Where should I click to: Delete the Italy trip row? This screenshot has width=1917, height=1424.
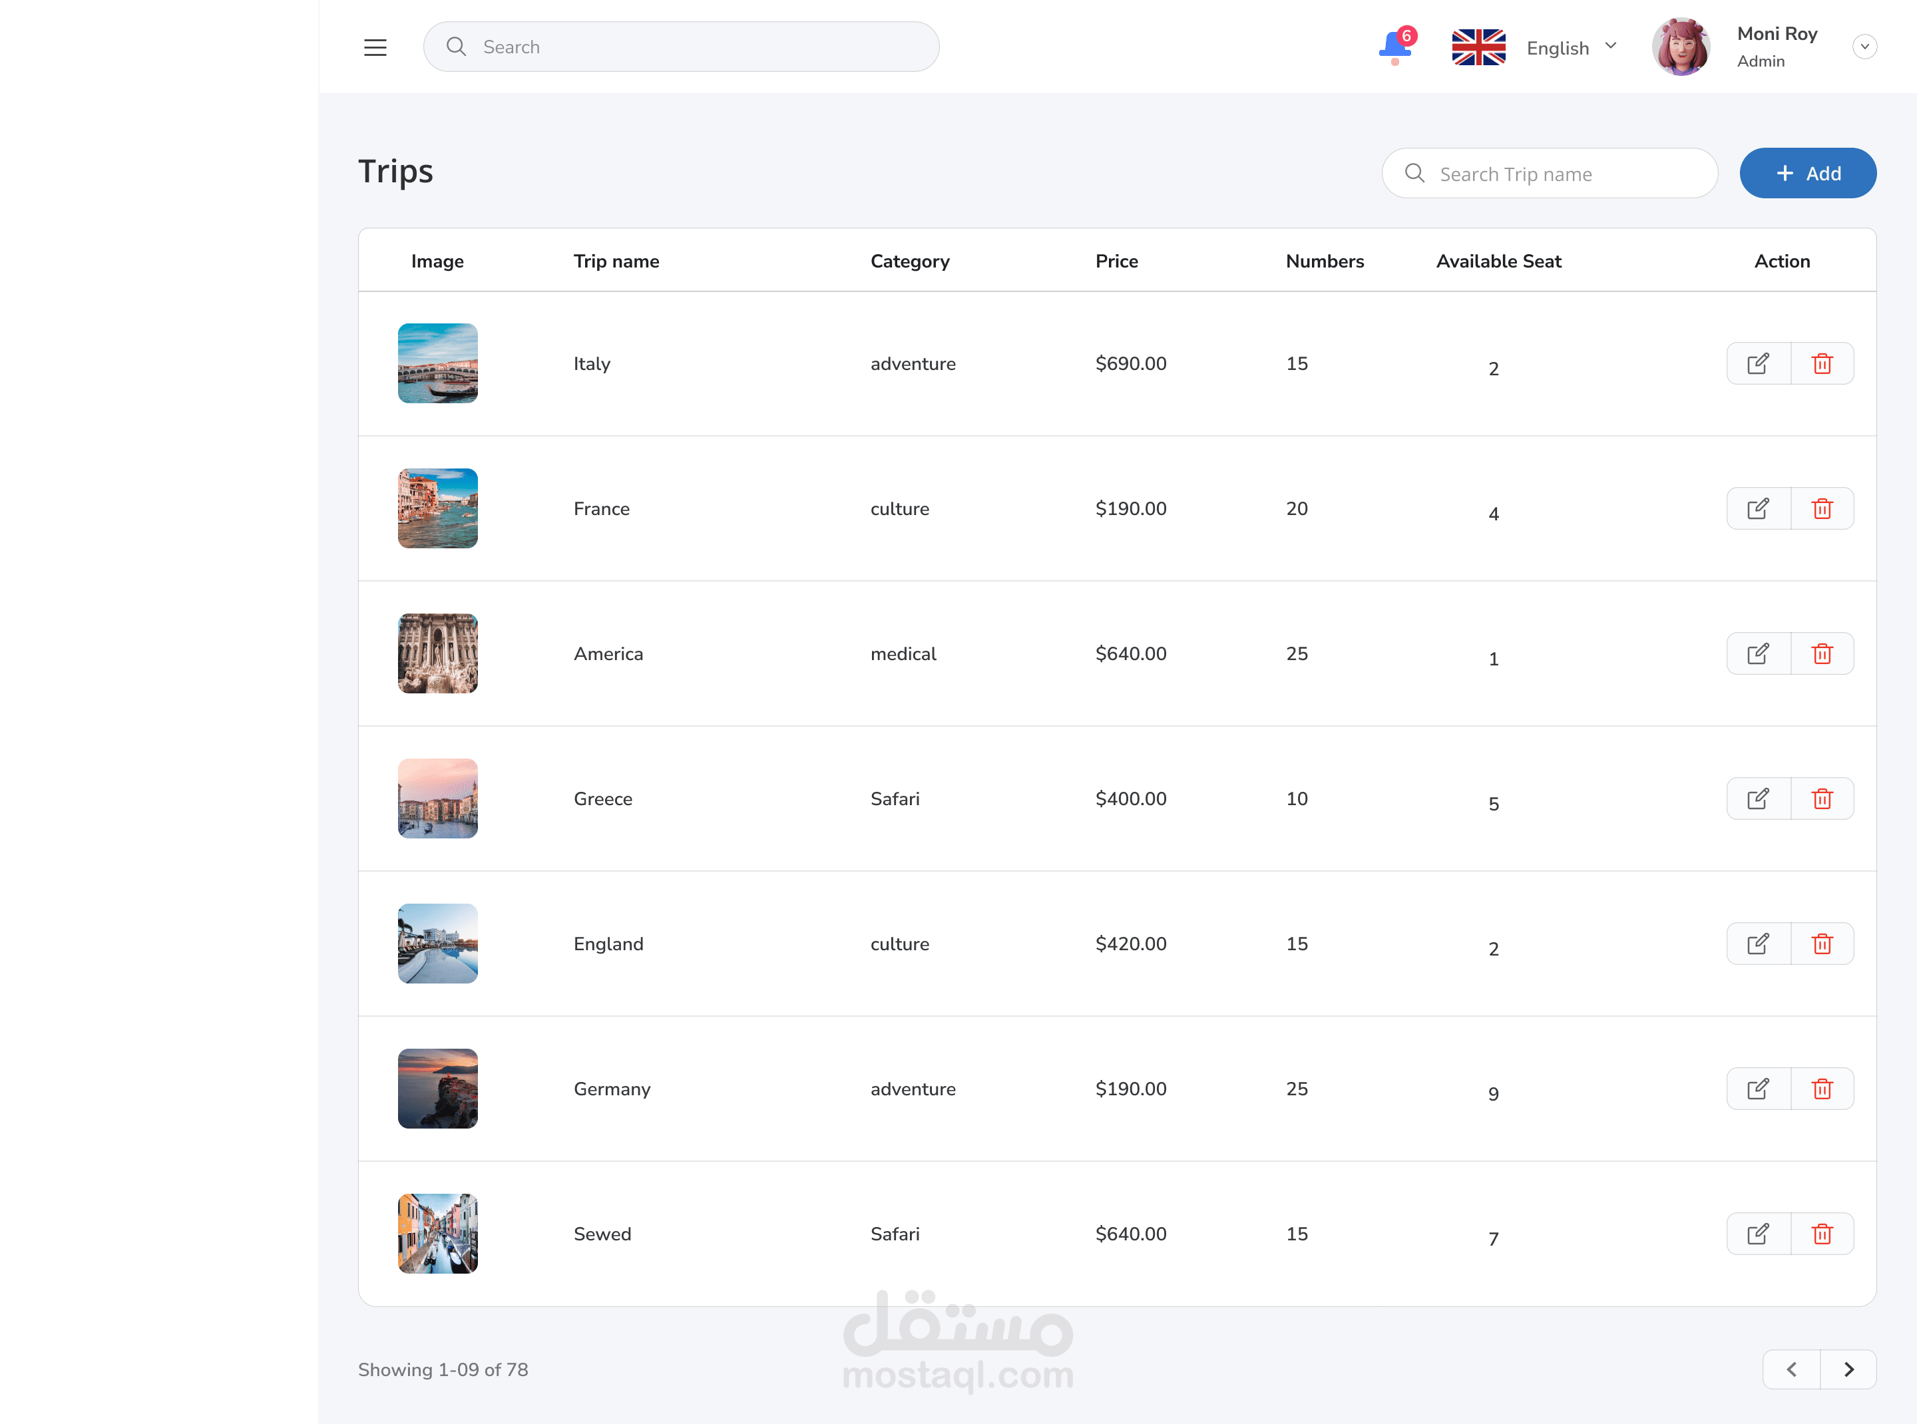pos(1821,364)
